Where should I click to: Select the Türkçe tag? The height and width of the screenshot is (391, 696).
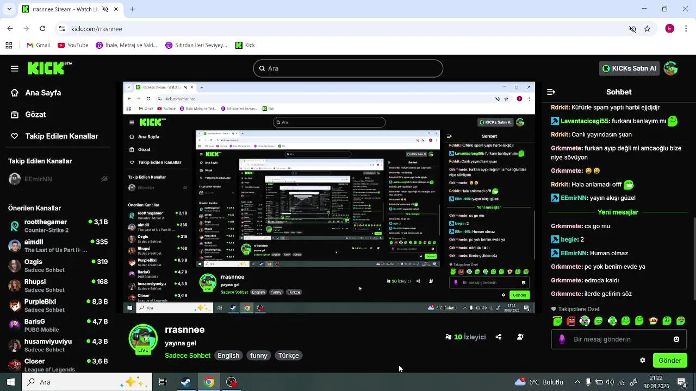(289, 356)
